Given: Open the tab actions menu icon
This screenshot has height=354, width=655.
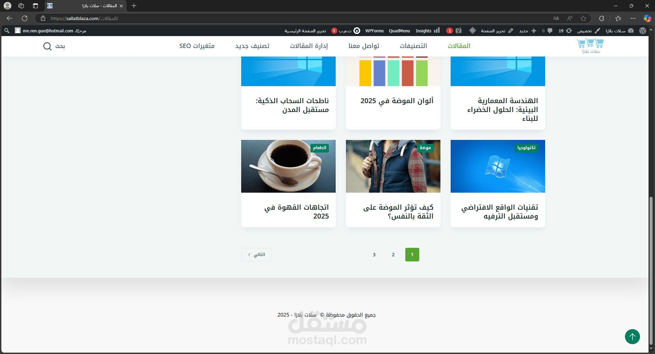Looking at the screenshot, I should (x=35, y=6).
